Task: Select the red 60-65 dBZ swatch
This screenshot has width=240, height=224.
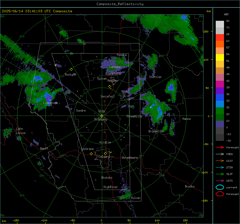Action: [x=220, y=38]
